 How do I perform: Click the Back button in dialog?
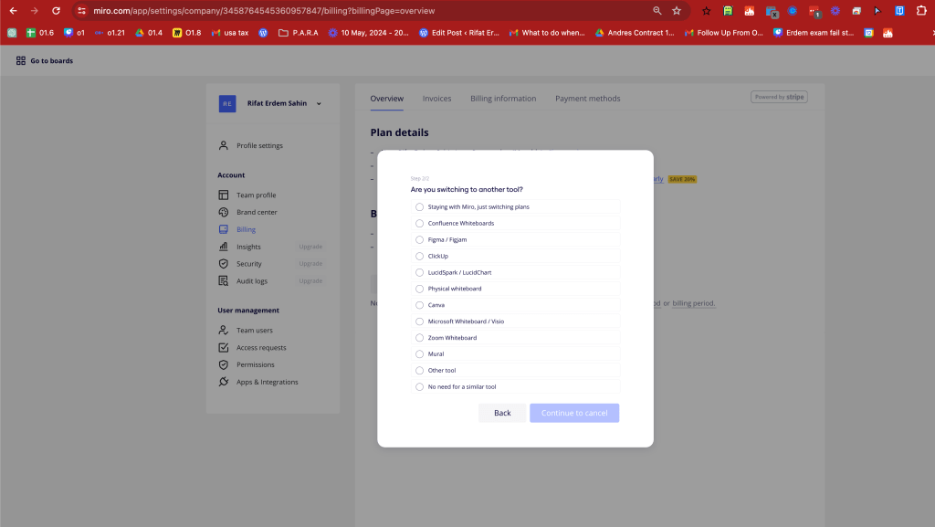[x=502, y=413]
